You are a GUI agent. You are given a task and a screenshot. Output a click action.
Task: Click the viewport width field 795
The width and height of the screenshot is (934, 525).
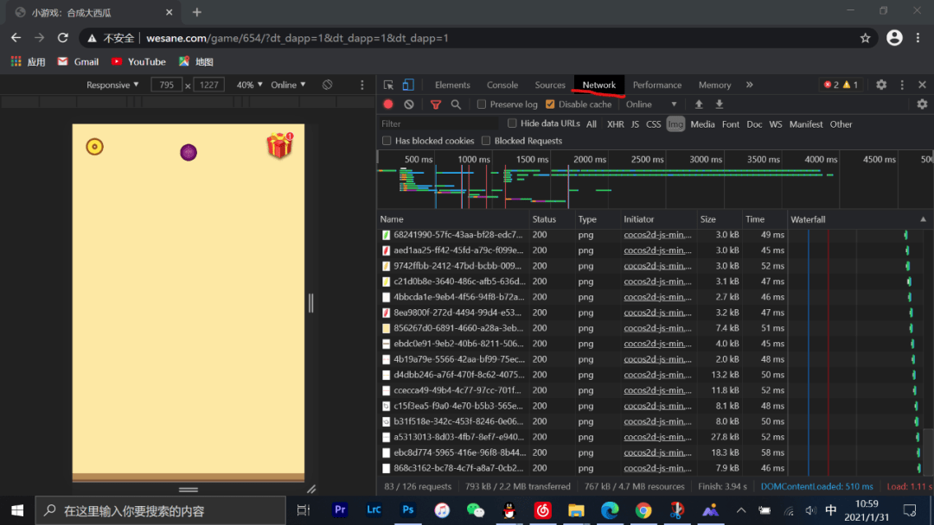click(x=166, y=85)
